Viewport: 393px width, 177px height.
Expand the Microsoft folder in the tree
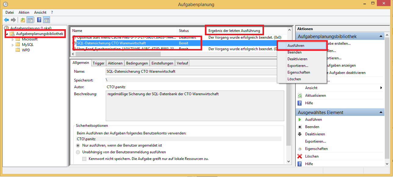13,39
